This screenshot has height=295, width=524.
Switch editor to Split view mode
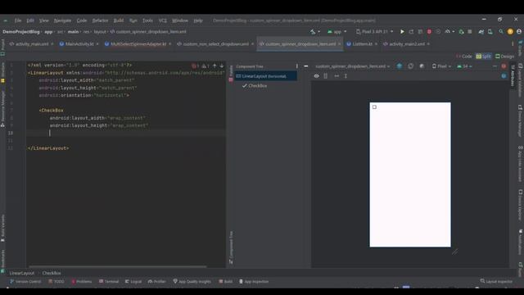[x=484, y=57]
